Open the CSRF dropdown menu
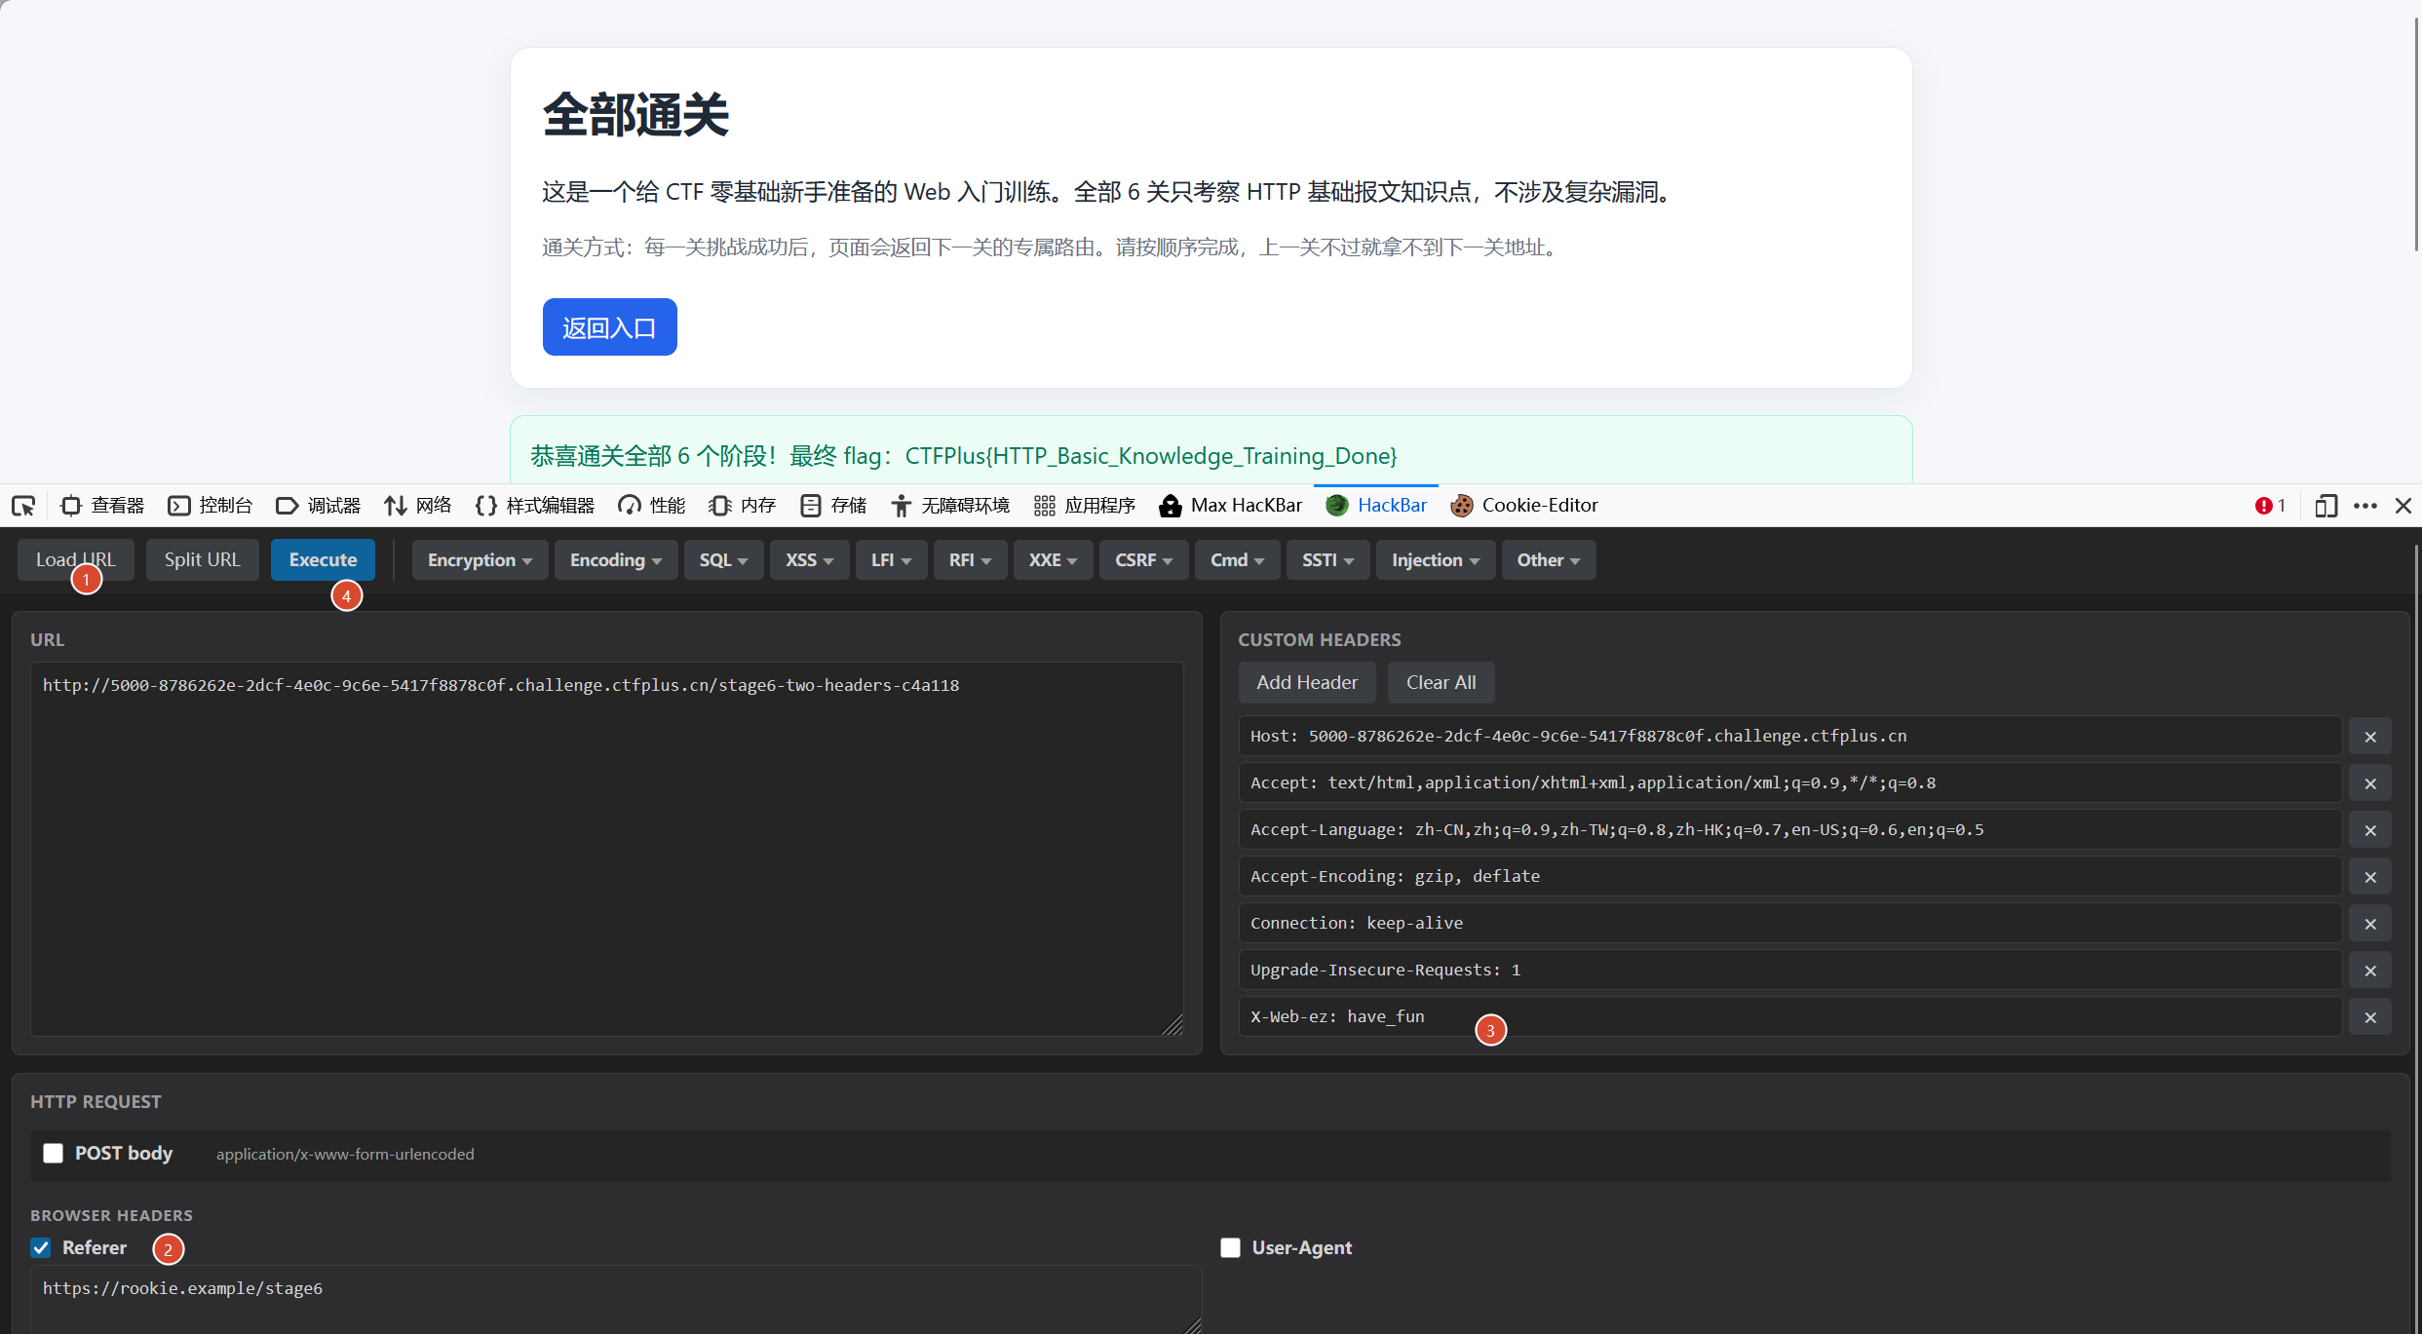 click(1143, 560)
